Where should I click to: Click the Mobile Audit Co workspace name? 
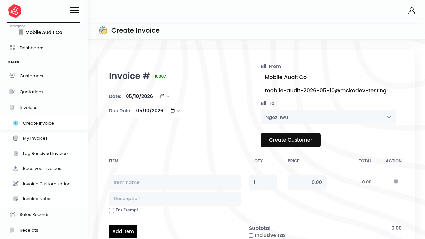click(x=44, y=32)
